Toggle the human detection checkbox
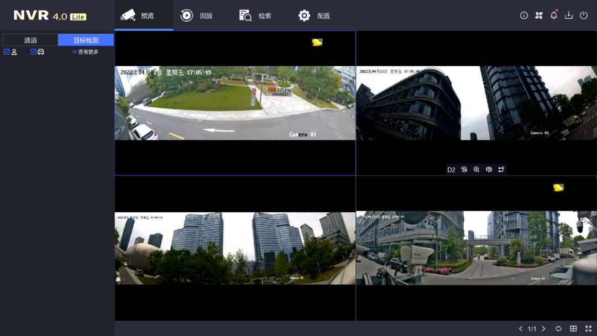 pos(7,52)
